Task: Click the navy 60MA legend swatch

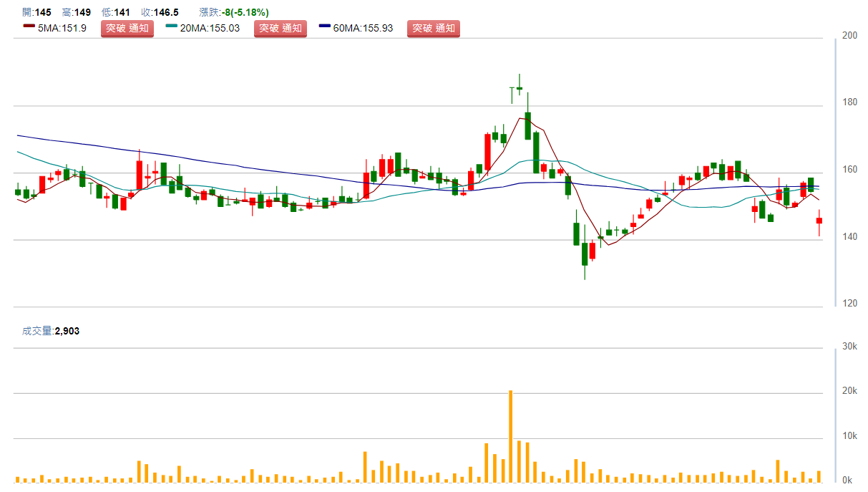Action: pyautogui.click(x=325, y=26)
